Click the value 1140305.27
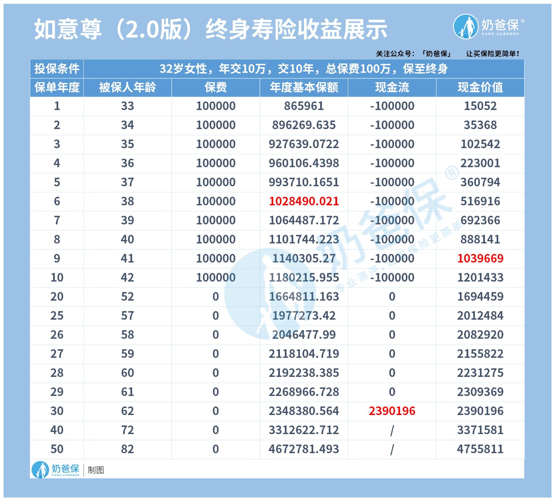 pos(304,259)
